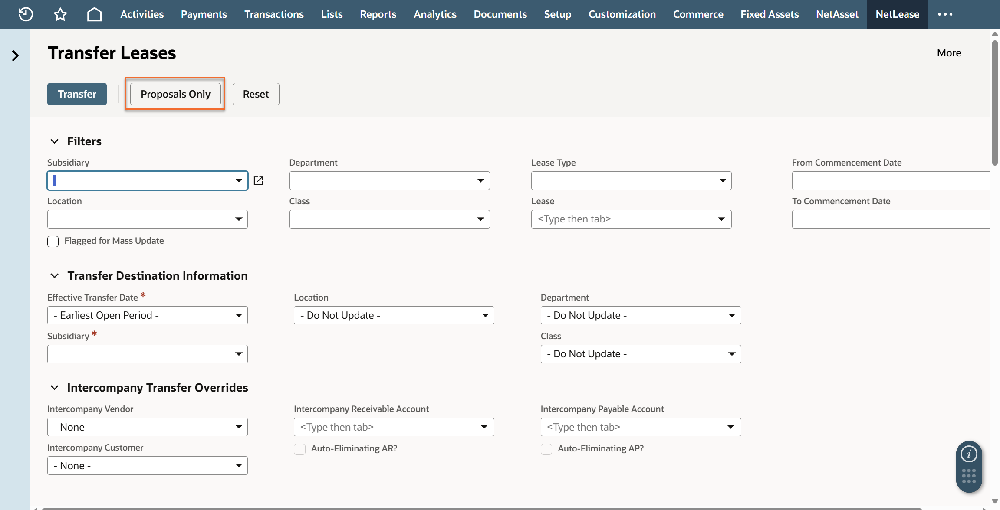Image resolution: width=1000 pixels, height=510 pixels.
Task: Collapse the Filters section
Action: click(55, 141)
